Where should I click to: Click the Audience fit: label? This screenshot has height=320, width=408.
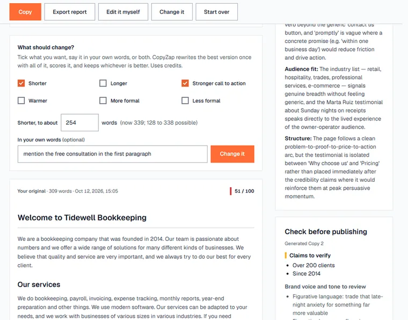coord(301,69)
